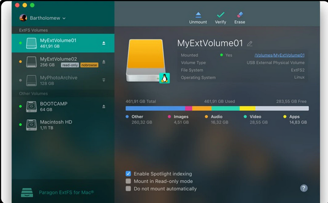328x203 pixels.
Task: Click the nobrowse badge on MyExtVolume02
Action: [89, 65]
